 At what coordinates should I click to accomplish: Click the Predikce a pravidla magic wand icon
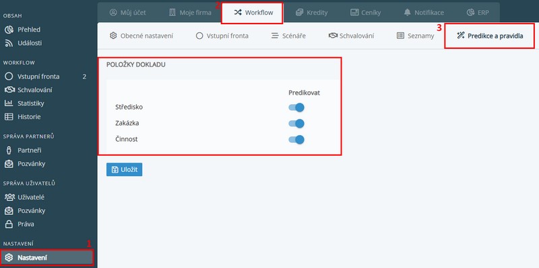461,36
